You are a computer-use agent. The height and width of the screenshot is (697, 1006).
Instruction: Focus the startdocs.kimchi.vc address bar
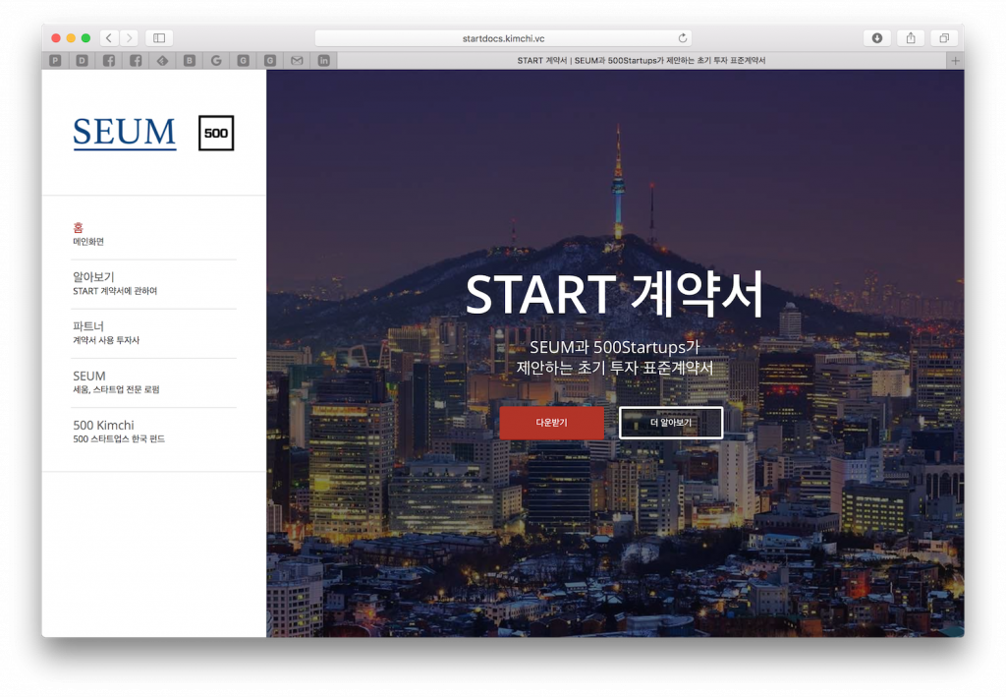pos(503,38)
